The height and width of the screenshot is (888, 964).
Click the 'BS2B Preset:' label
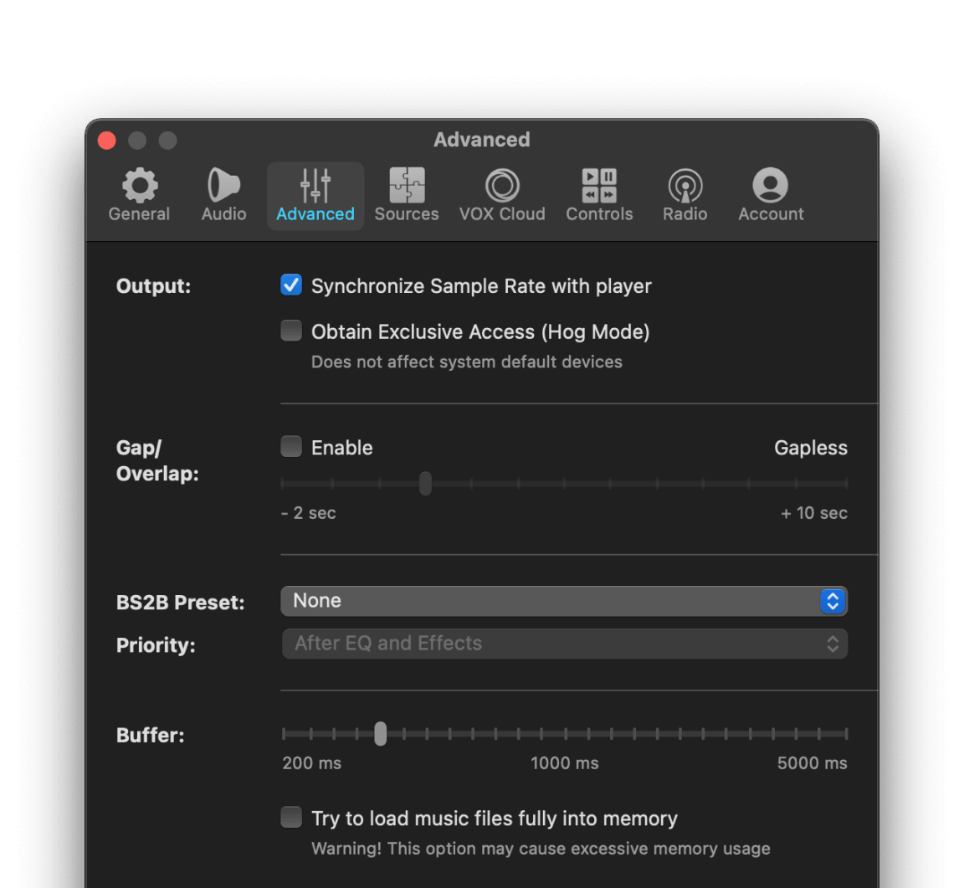[180, 602]
